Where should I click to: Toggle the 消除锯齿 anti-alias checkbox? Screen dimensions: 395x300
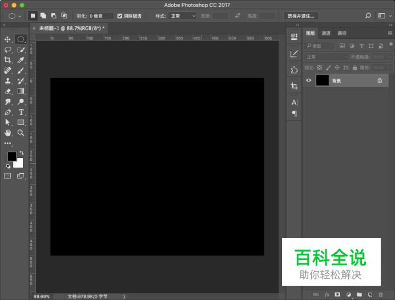120,16
